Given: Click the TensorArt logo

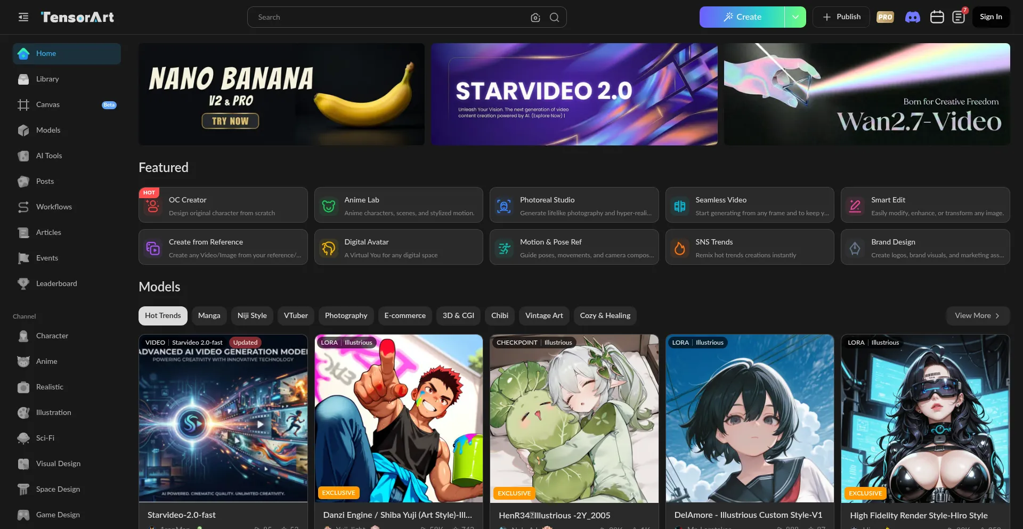Looking at the screenshot, I should [x=77, y=17].
